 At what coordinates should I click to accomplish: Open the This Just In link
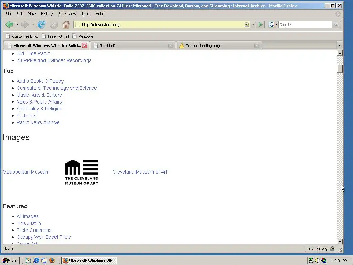pyautogui.click(x=29, y=223)
